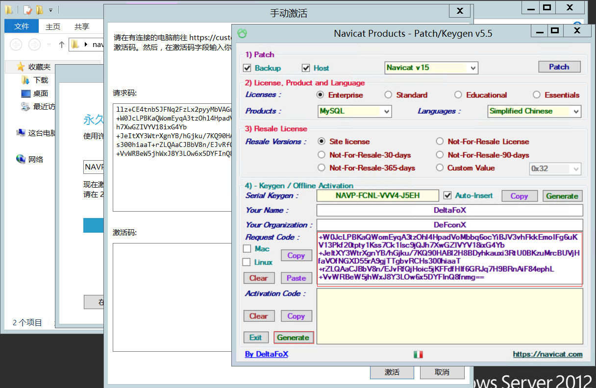Click the Explorer back arrow
The width and height of the screenshot is (596, 388).
click(16, 45)
